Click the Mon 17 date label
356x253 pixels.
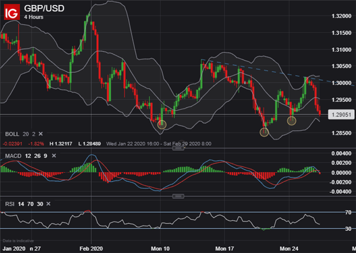(x=224, y=248)
